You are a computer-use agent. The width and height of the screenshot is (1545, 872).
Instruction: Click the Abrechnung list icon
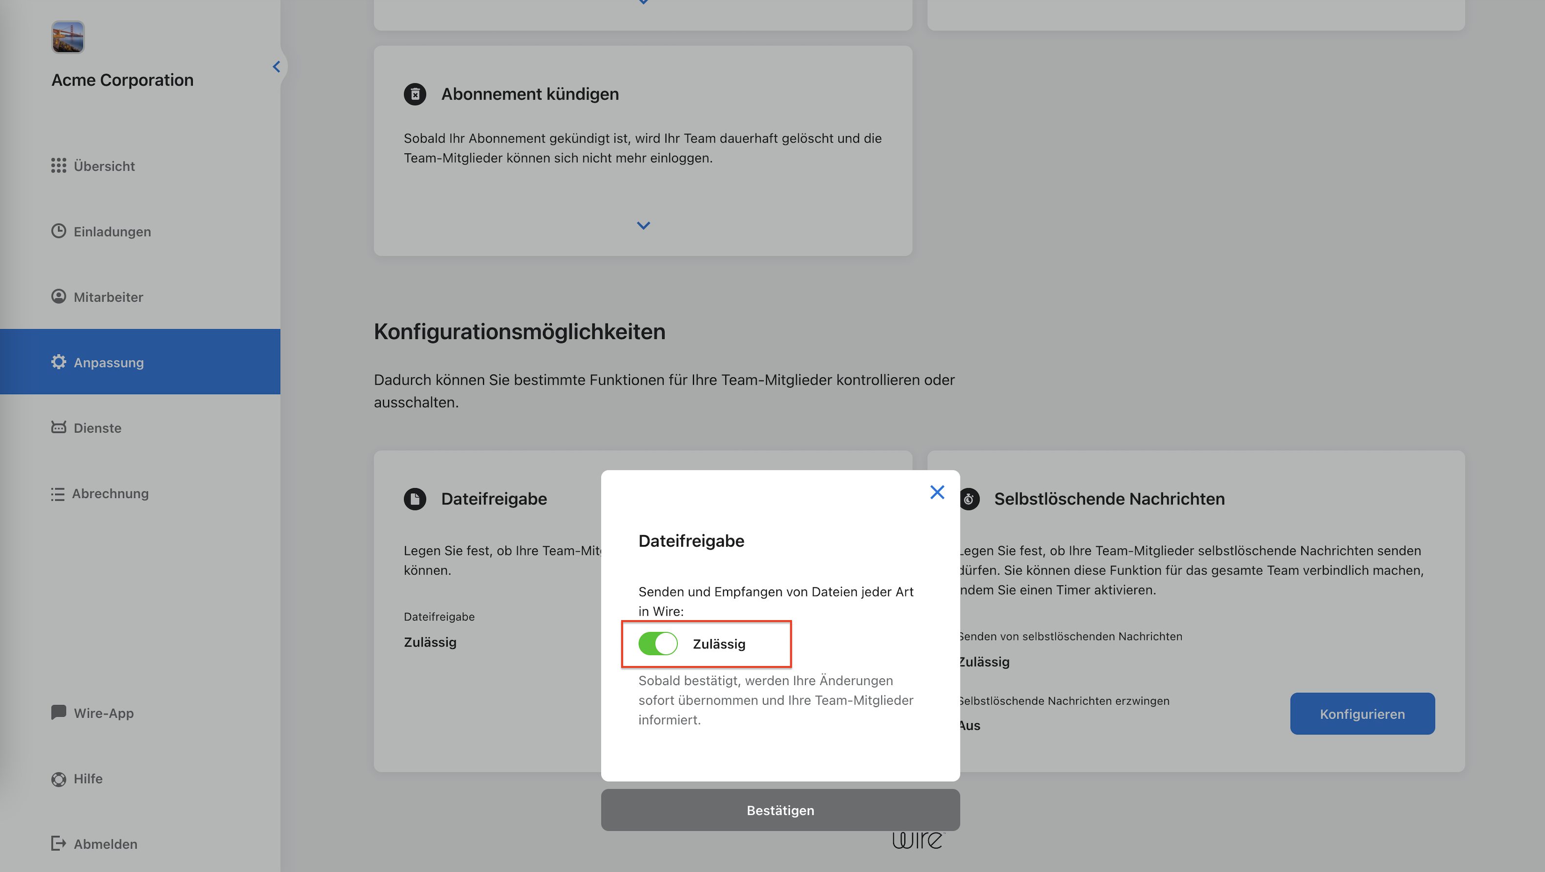tap(58, 494)
